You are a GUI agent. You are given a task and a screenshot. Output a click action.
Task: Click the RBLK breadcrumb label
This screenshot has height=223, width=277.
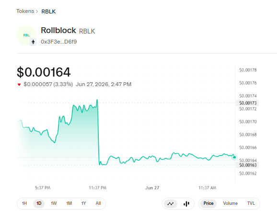48,11
